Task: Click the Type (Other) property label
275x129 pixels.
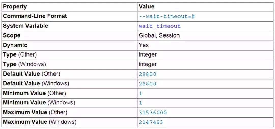Action: point(20,55)
